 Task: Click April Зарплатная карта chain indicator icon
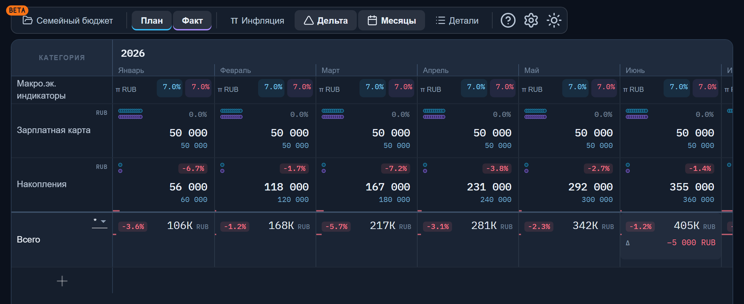434,114
